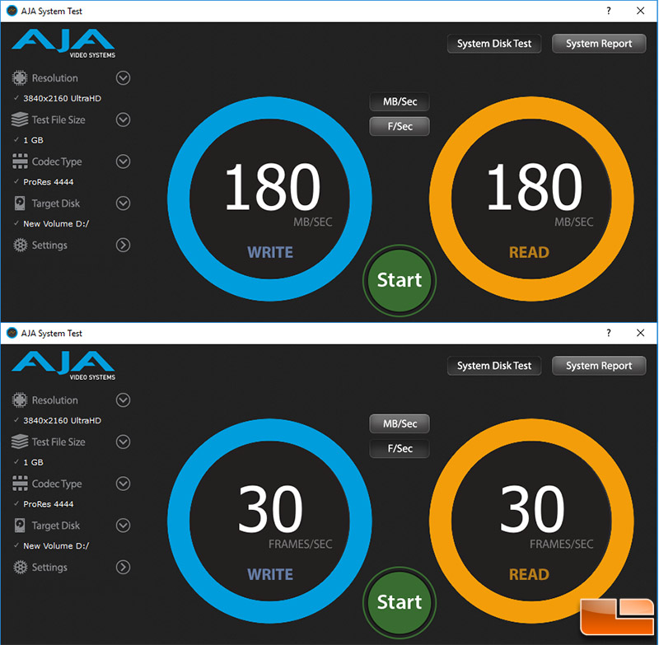659x645 pixels.
Task: Expand Resolution dropdown in top window
Action: click(123, 77)
